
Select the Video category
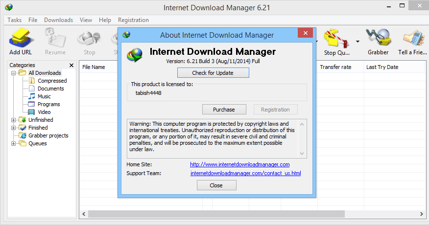click(x=44, y=112)
